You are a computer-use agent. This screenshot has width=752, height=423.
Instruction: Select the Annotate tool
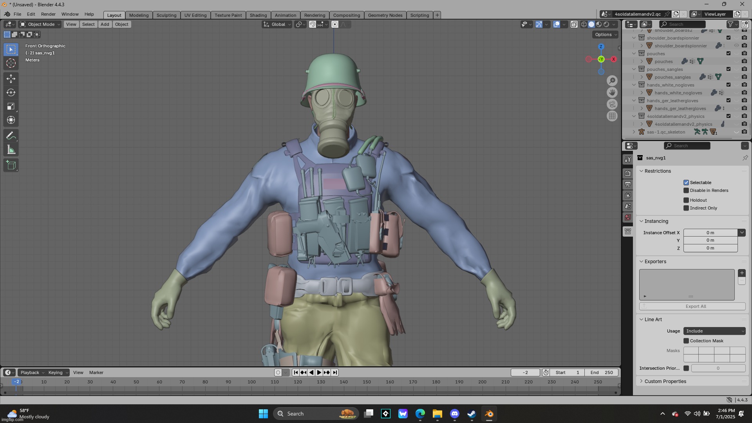11,136
